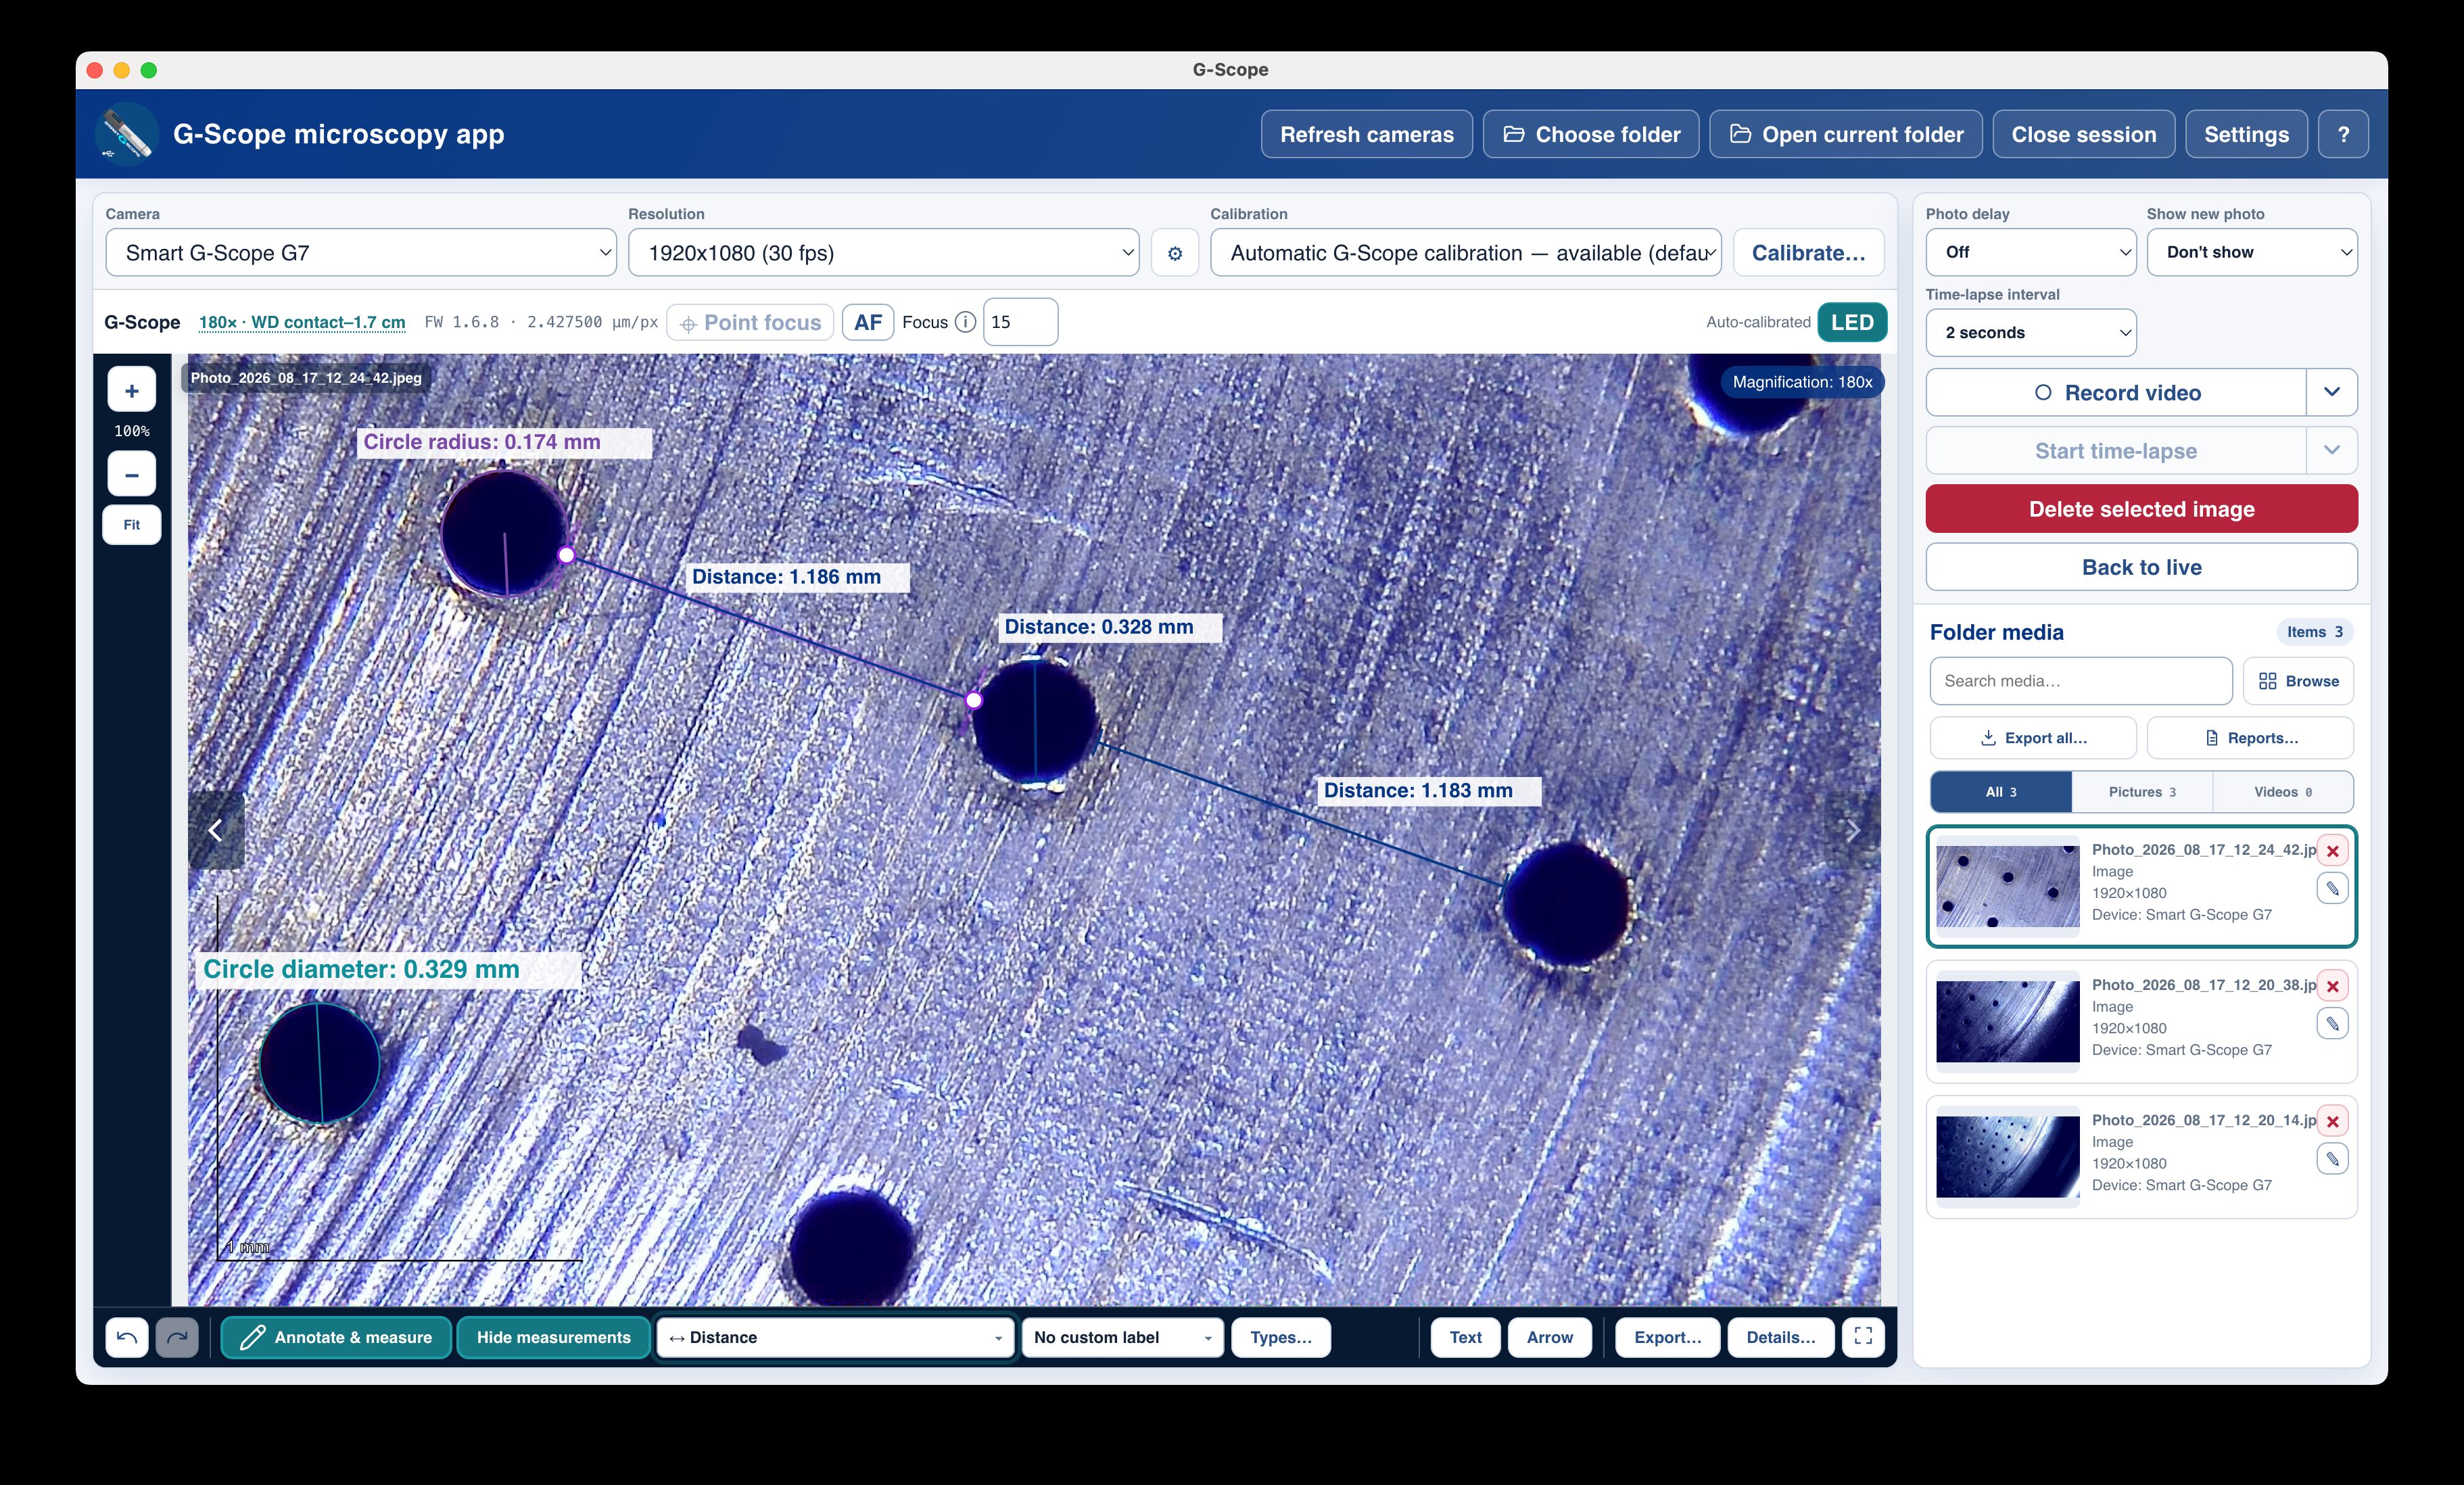The image size is (2464, 1485).
Task: Click the Browse media button
Action: pyautogui.click(x=2298, y=681)
